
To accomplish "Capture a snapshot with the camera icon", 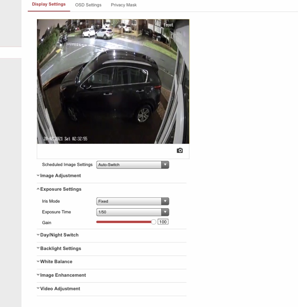I will click(x=180, y=151).
